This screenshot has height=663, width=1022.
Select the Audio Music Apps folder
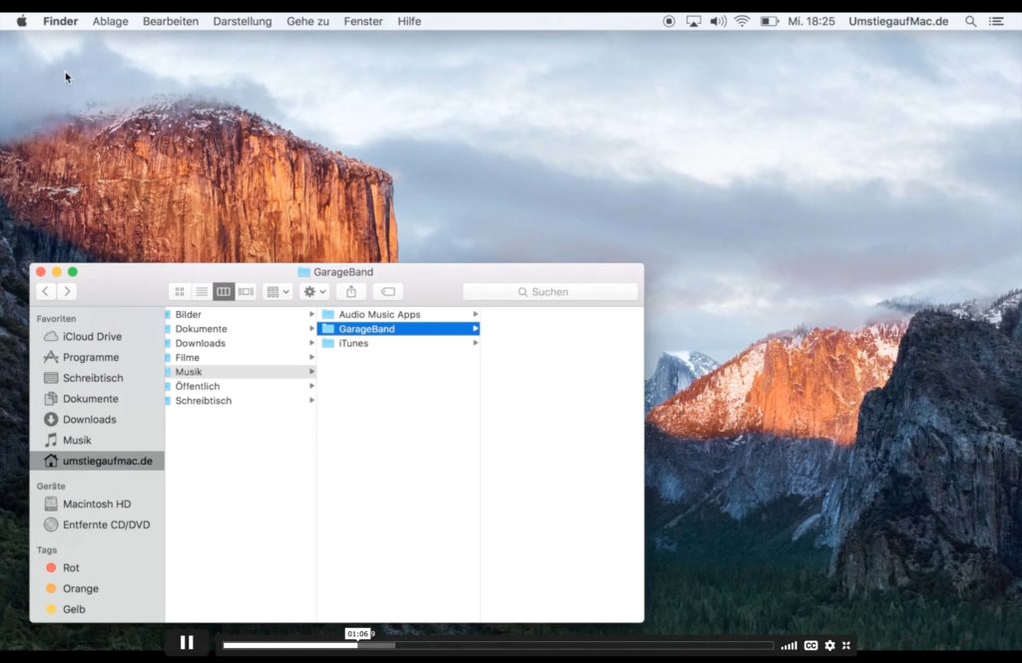(x=398, y=315)
